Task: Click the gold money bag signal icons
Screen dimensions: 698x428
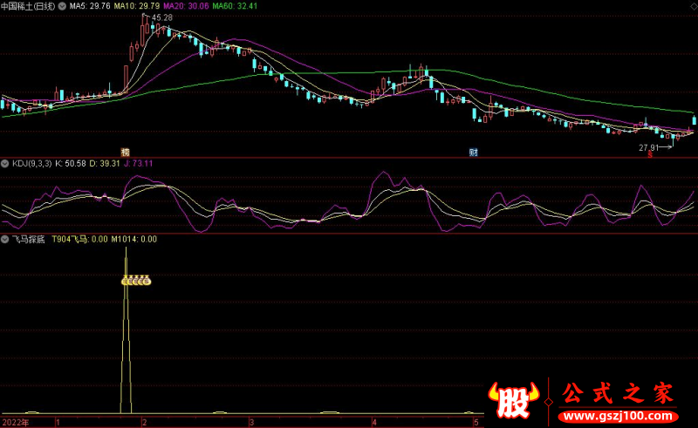Action: [135, 281]
